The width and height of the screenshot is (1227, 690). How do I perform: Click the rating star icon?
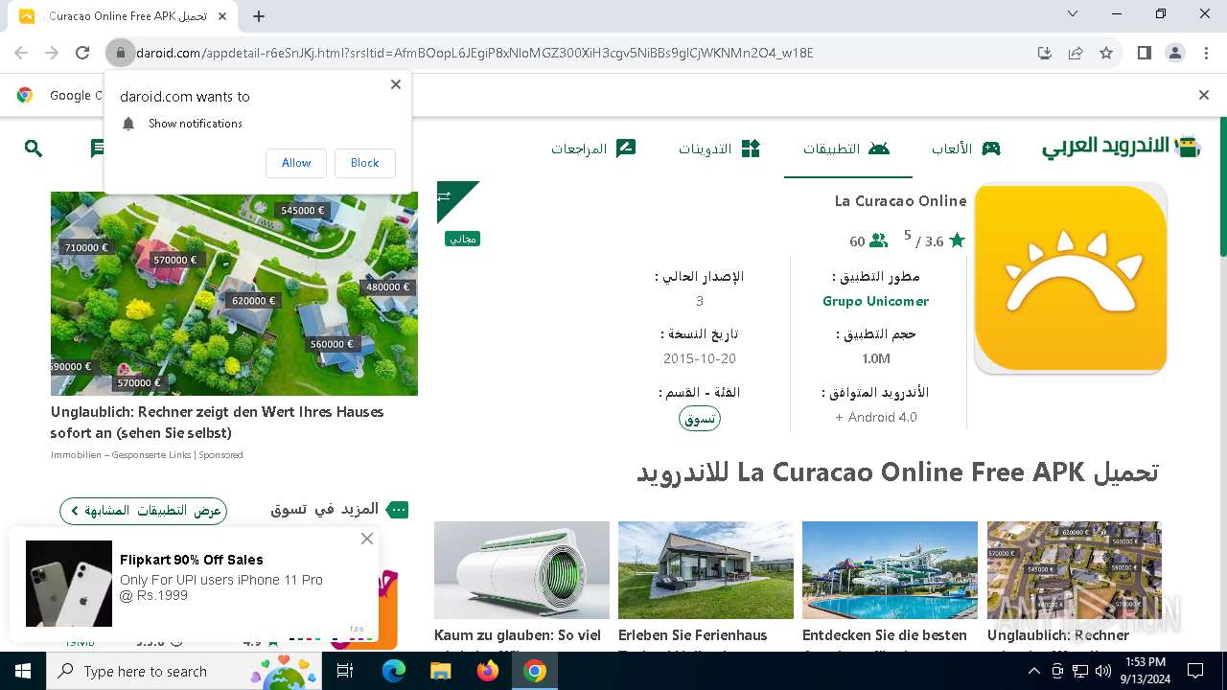coord(957,241)
